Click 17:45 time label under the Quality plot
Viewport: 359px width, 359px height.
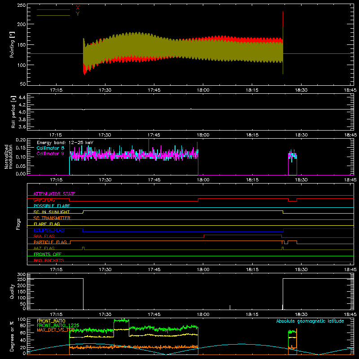pyautogui.click(x=154, y=315)
